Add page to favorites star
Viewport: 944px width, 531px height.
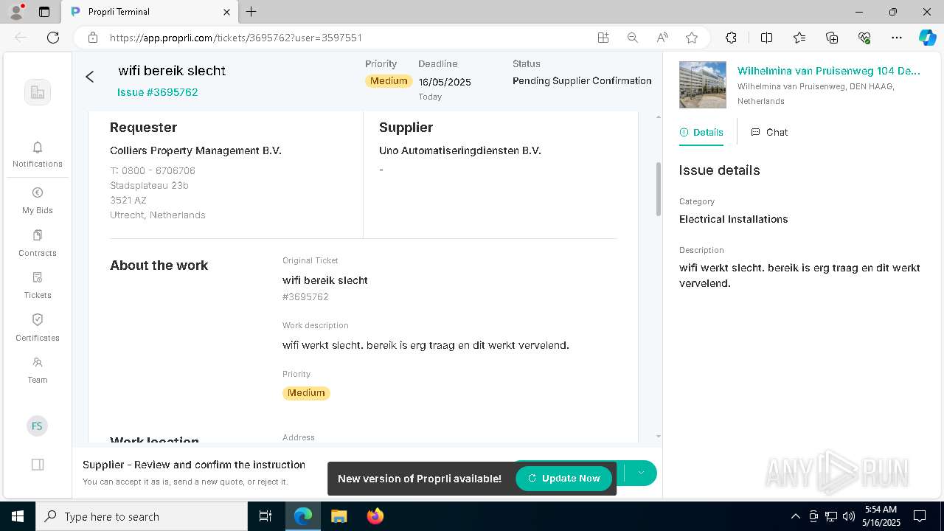(692, 38)
